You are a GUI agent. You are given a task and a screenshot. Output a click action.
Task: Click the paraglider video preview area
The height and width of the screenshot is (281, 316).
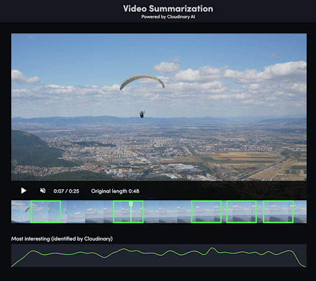click(159, 107)
